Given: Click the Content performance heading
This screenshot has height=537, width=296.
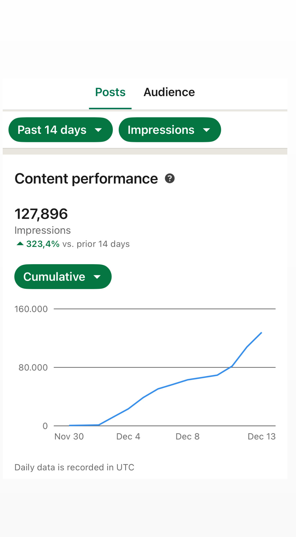Looking at the screenshot, I should pos(86,179).
